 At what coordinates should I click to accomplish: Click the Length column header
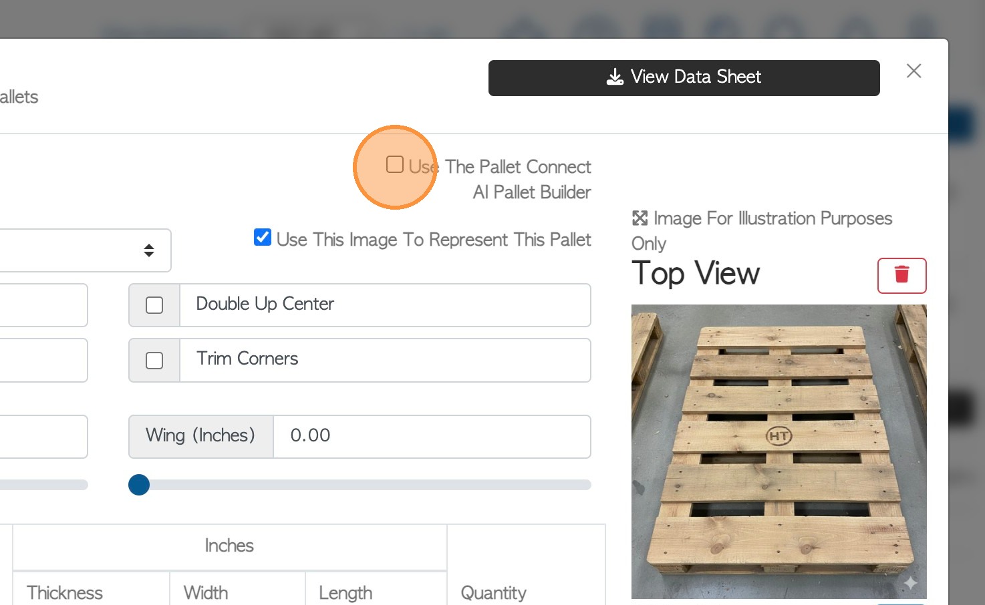point(345,592)
